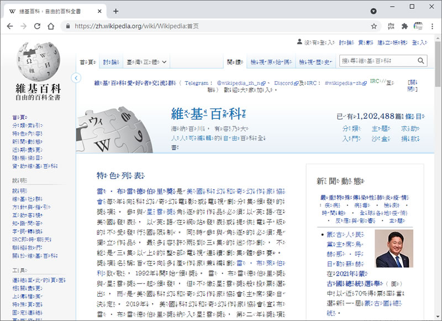
Task: Open the #wikipedia-zh IRC link
Action: pyautogui.click(x=346, y=83)
